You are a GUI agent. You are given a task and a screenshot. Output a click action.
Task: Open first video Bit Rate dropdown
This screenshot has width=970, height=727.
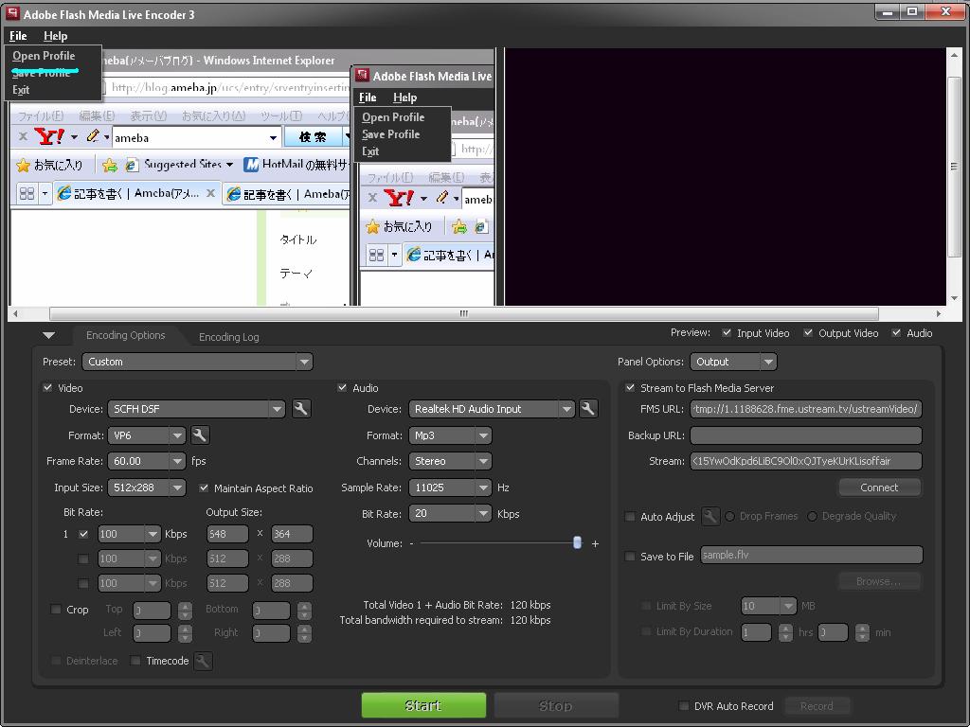tap(129, 534)
